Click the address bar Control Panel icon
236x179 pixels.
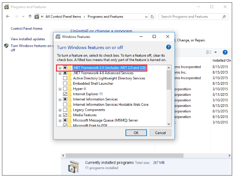[x=37, y=16]
